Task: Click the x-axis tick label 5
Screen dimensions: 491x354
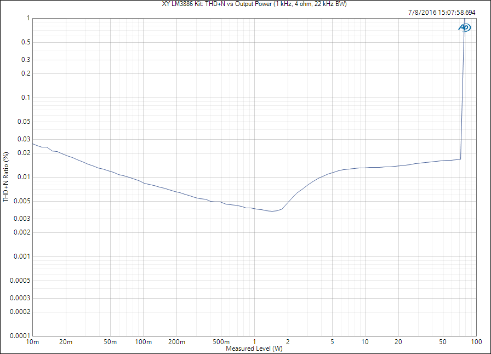Action: [332, 342]
